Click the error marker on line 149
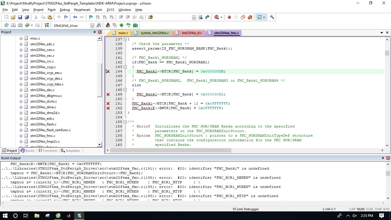 tap(108, 94)
